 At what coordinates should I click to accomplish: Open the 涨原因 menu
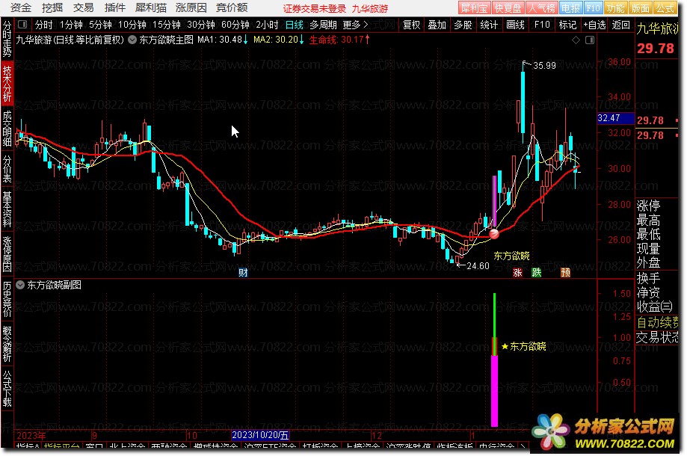[191, 7]
